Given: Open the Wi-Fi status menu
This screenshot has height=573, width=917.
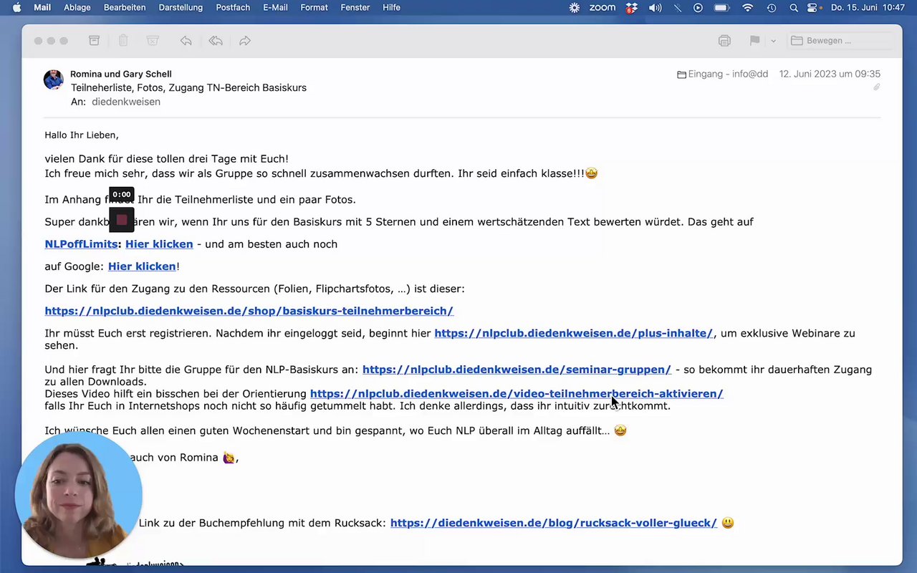Looking at the screenshot, I should pos(748,8).
